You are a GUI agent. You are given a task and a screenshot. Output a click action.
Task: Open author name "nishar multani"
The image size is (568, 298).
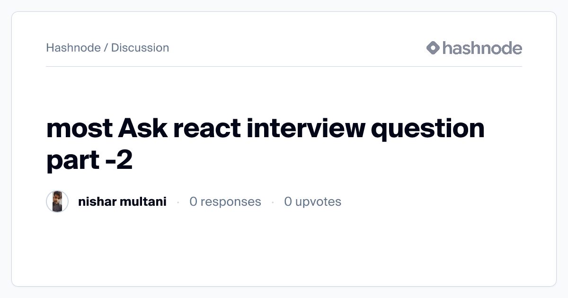[x=122, y=202]
